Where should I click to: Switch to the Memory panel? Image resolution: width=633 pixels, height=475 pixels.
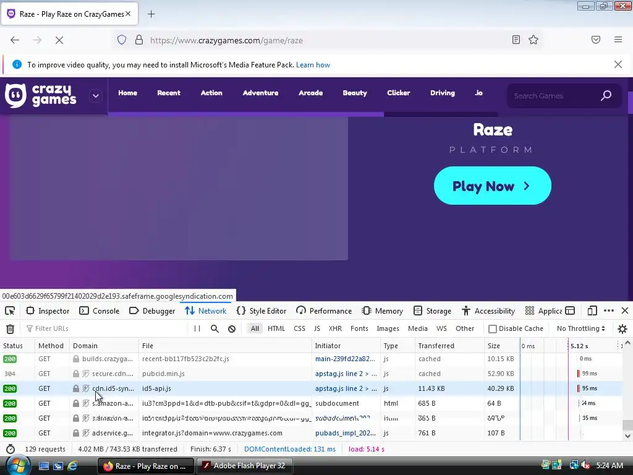point(382,310)
